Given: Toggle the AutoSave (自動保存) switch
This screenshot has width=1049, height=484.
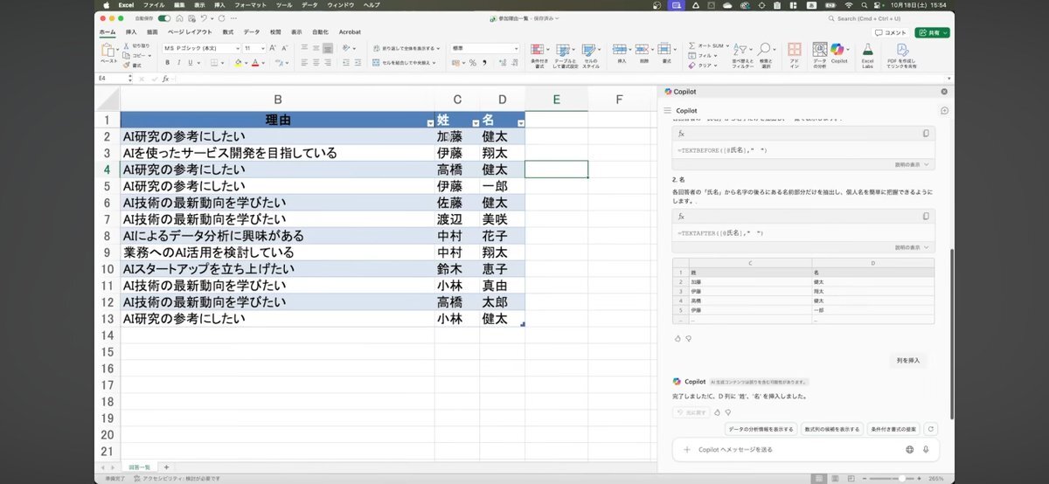Looking at the screenshot, I should tap(163, 17).
